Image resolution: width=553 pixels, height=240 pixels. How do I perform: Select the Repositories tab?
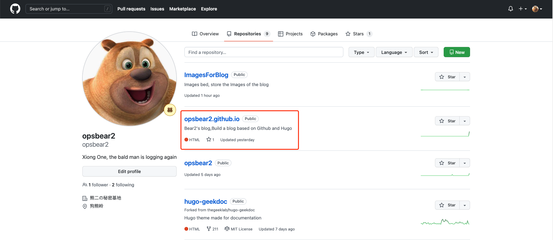[x=249, y=34]
